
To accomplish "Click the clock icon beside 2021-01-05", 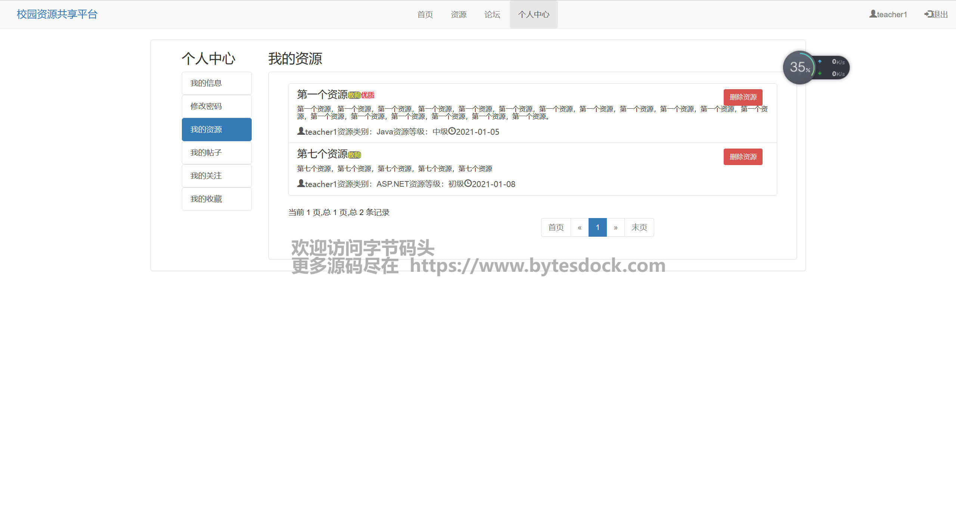I will pos(452,131).
